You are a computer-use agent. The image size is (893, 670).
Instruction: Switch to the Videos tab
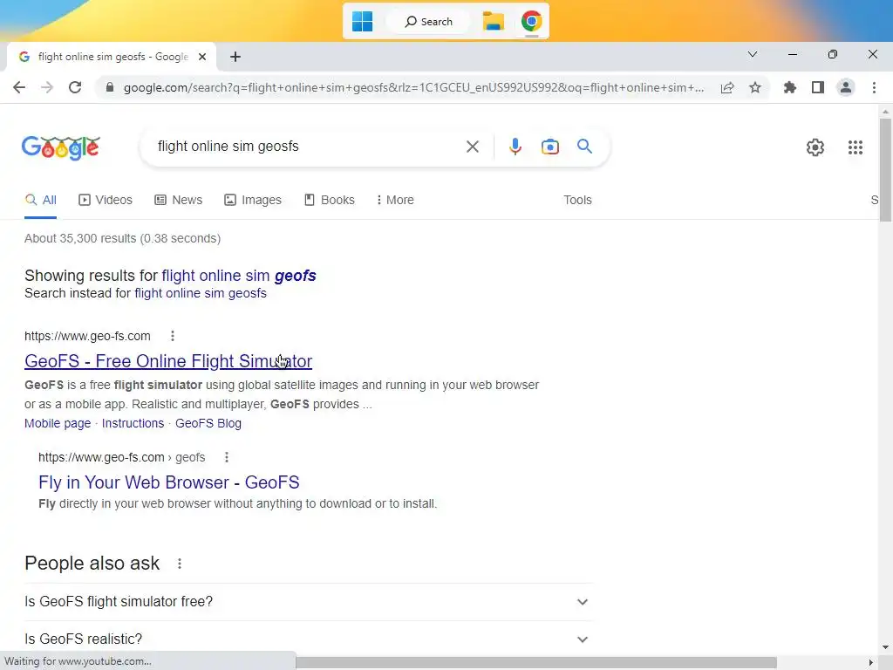click(x=106, y=200)
